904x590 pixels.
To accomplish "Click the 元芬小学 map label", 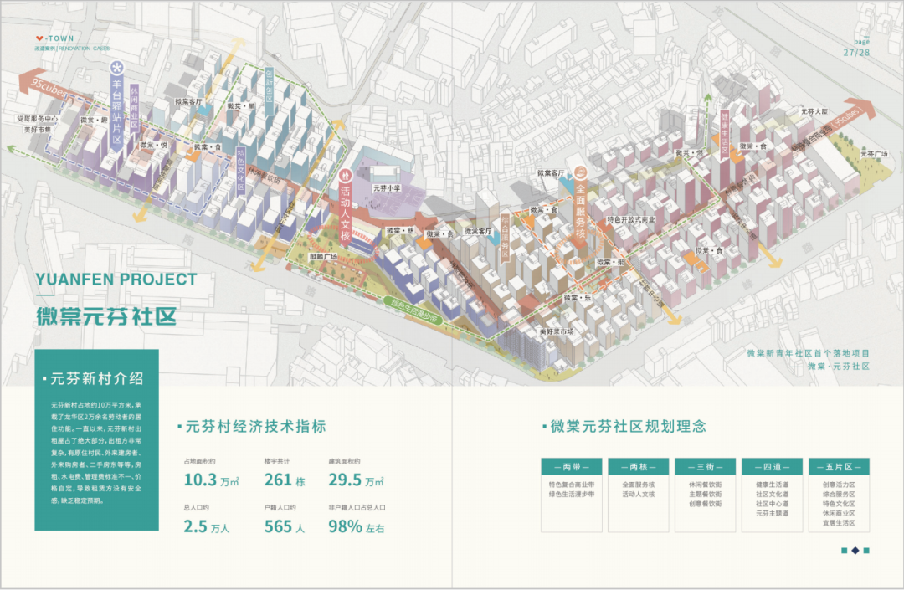I will pos(387,188).
